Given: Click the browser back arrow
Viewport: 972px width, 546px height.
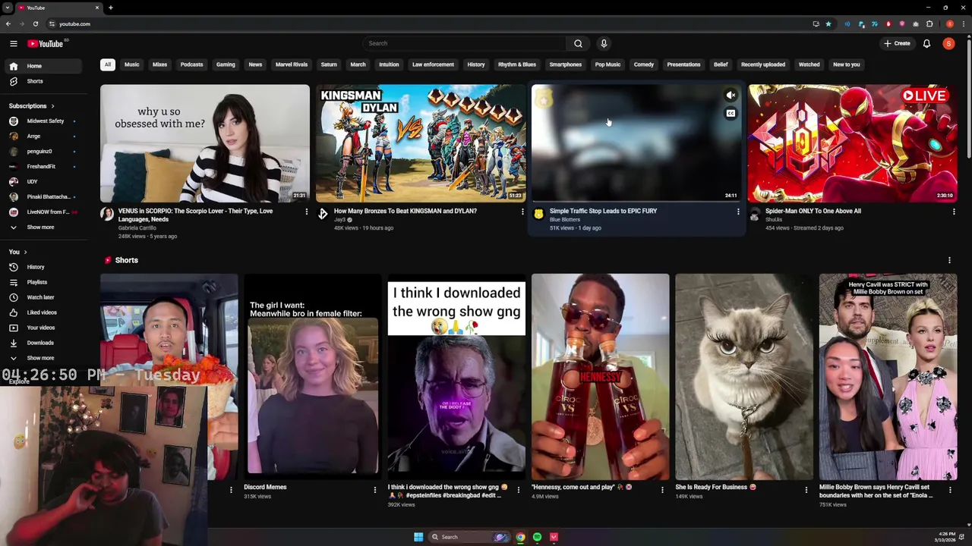Looking at the screenshot, I should (8, 24).
